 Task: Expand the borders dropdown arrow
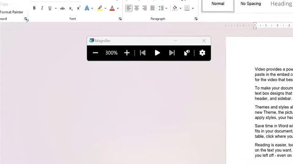tap(193, 8)
